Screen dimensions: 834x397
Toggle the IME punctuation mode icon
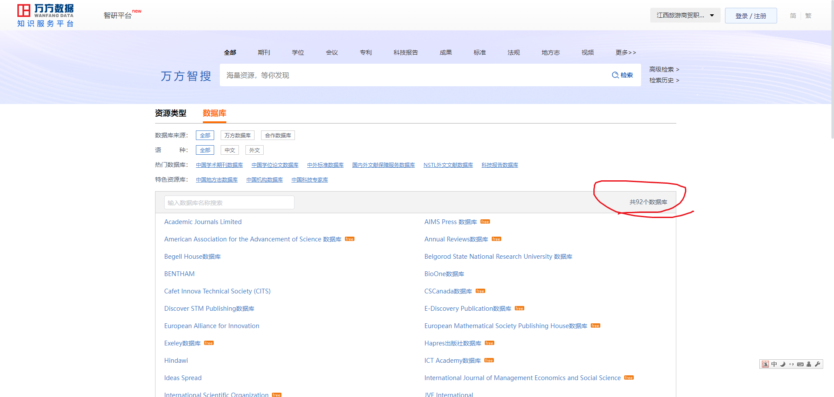(791, 364)
